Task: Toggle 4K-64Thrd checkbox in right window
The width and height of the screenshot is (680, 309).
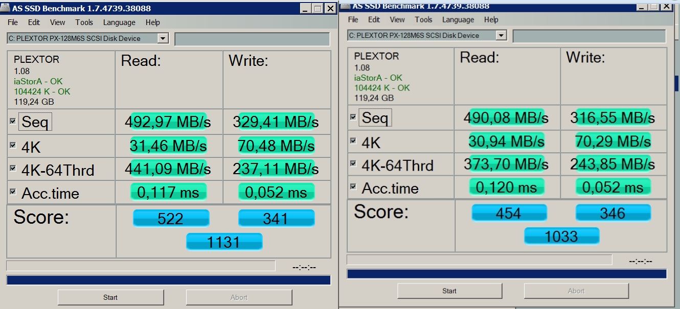Action: [x=353, y=163]
